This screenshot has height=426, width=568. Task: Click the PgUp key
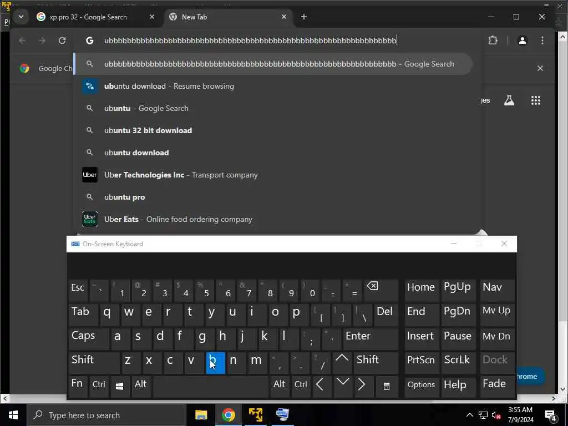click(x=458, y=290)
